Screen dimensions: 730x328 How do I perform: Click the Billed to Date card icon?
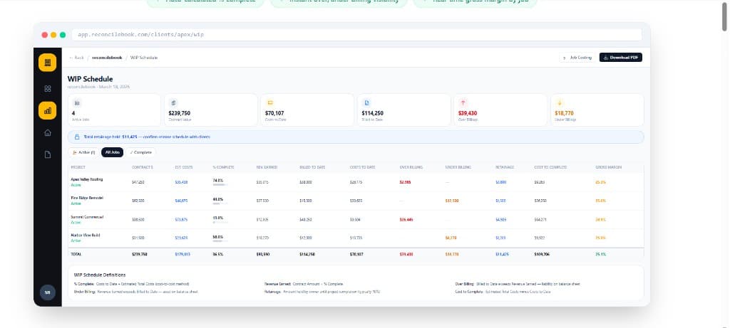(x=366, y=102)
